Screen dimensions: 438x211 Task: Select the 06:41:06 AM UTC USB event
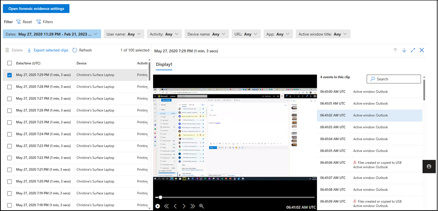pyautogui.click(x=369, y=165)
